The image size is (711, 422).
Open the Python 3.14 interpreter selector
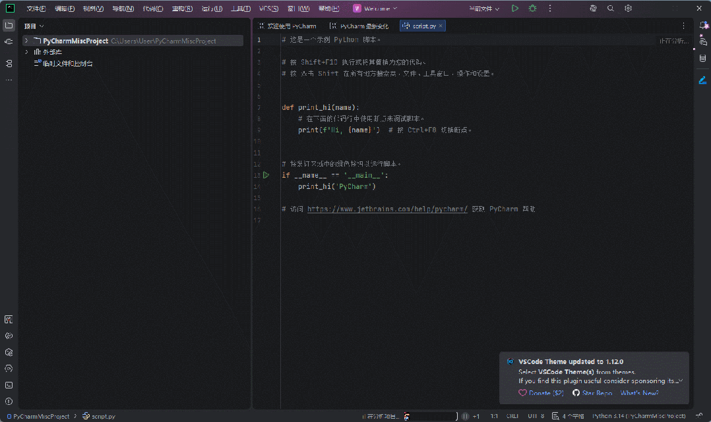[639, 416]
